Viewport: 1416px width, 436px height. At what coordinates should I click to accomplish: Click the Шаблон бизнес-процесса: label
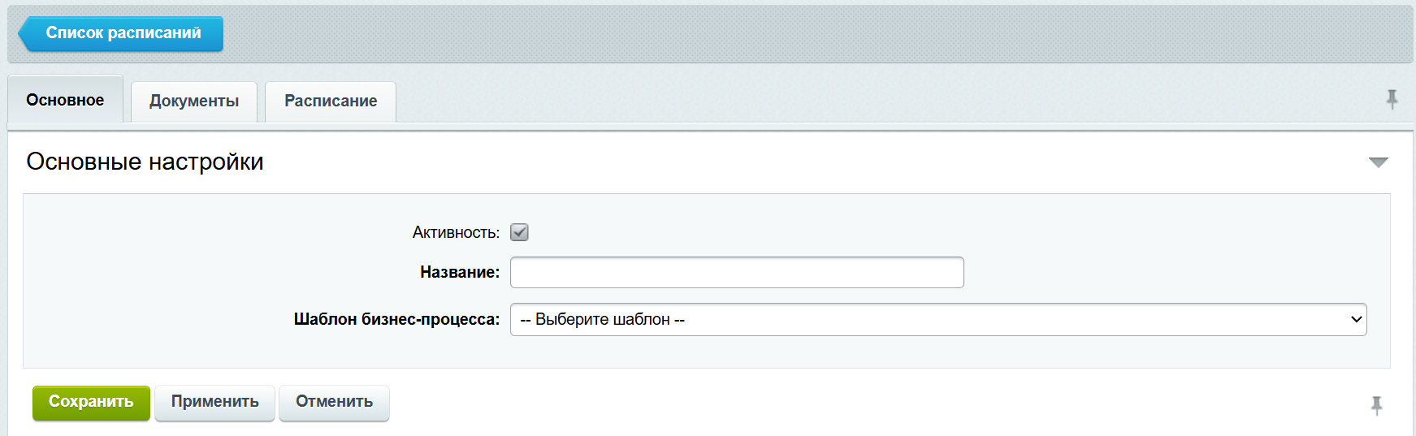point(396,320)
